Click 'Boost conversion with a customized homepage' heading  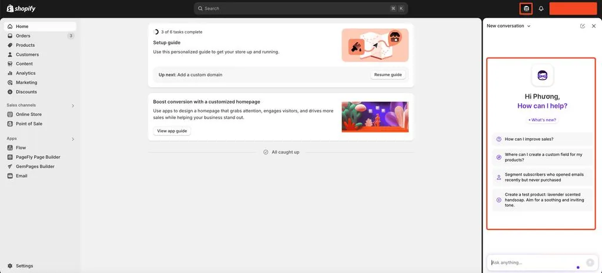206,102
